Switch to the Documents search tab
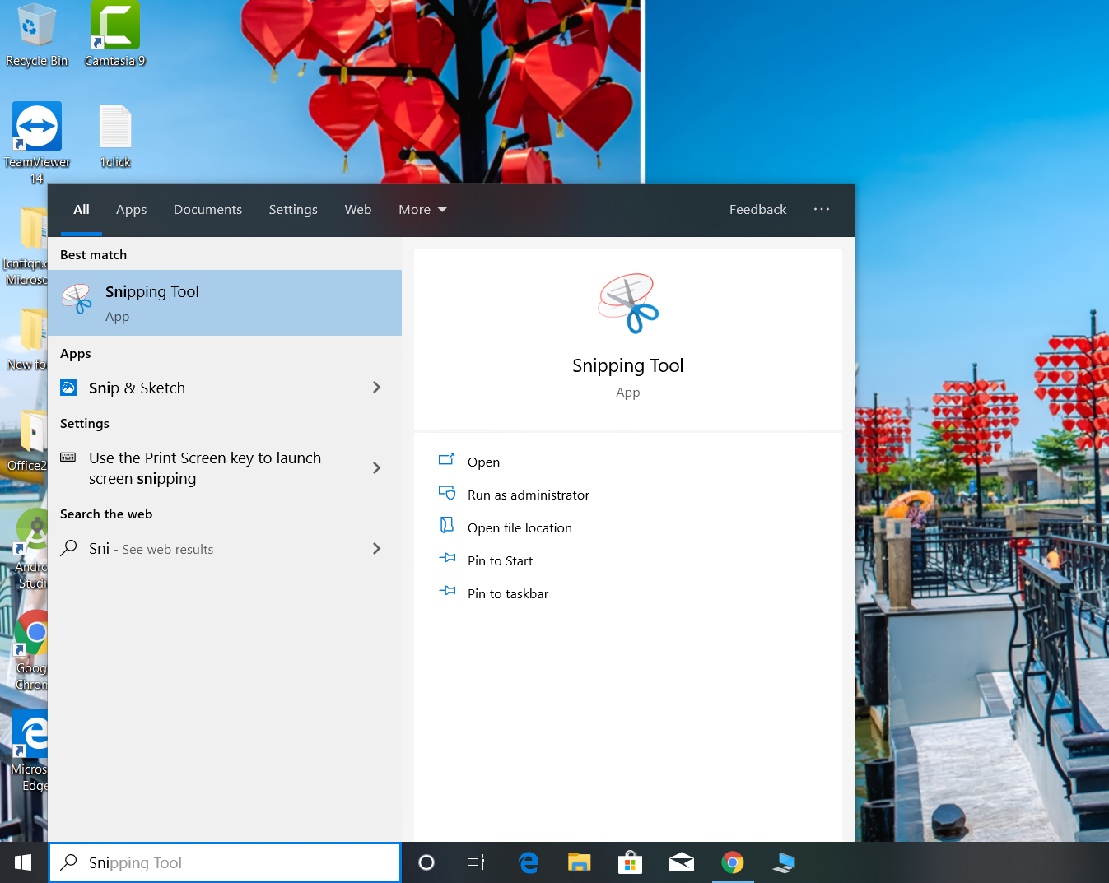Screen dimensions: 1109x883 click(x=207, y=210)
